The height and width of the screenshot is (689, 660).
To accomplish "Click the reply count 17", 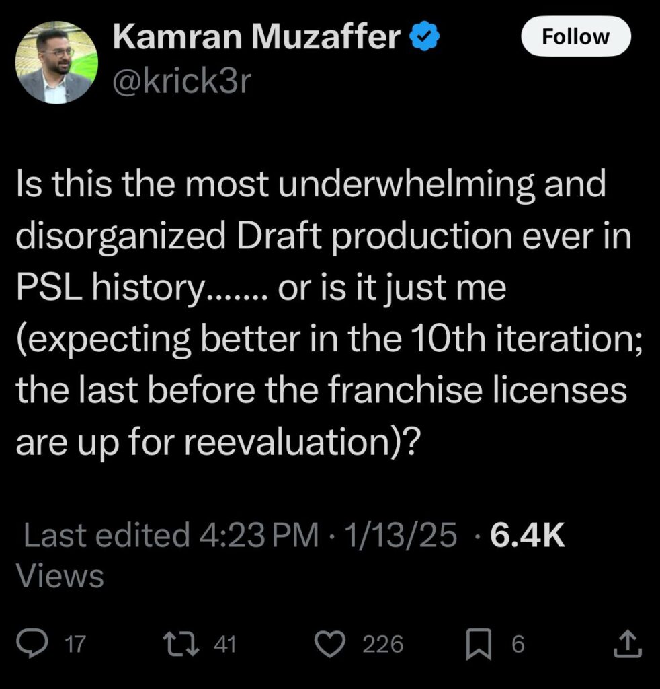I will click(76, 645).
